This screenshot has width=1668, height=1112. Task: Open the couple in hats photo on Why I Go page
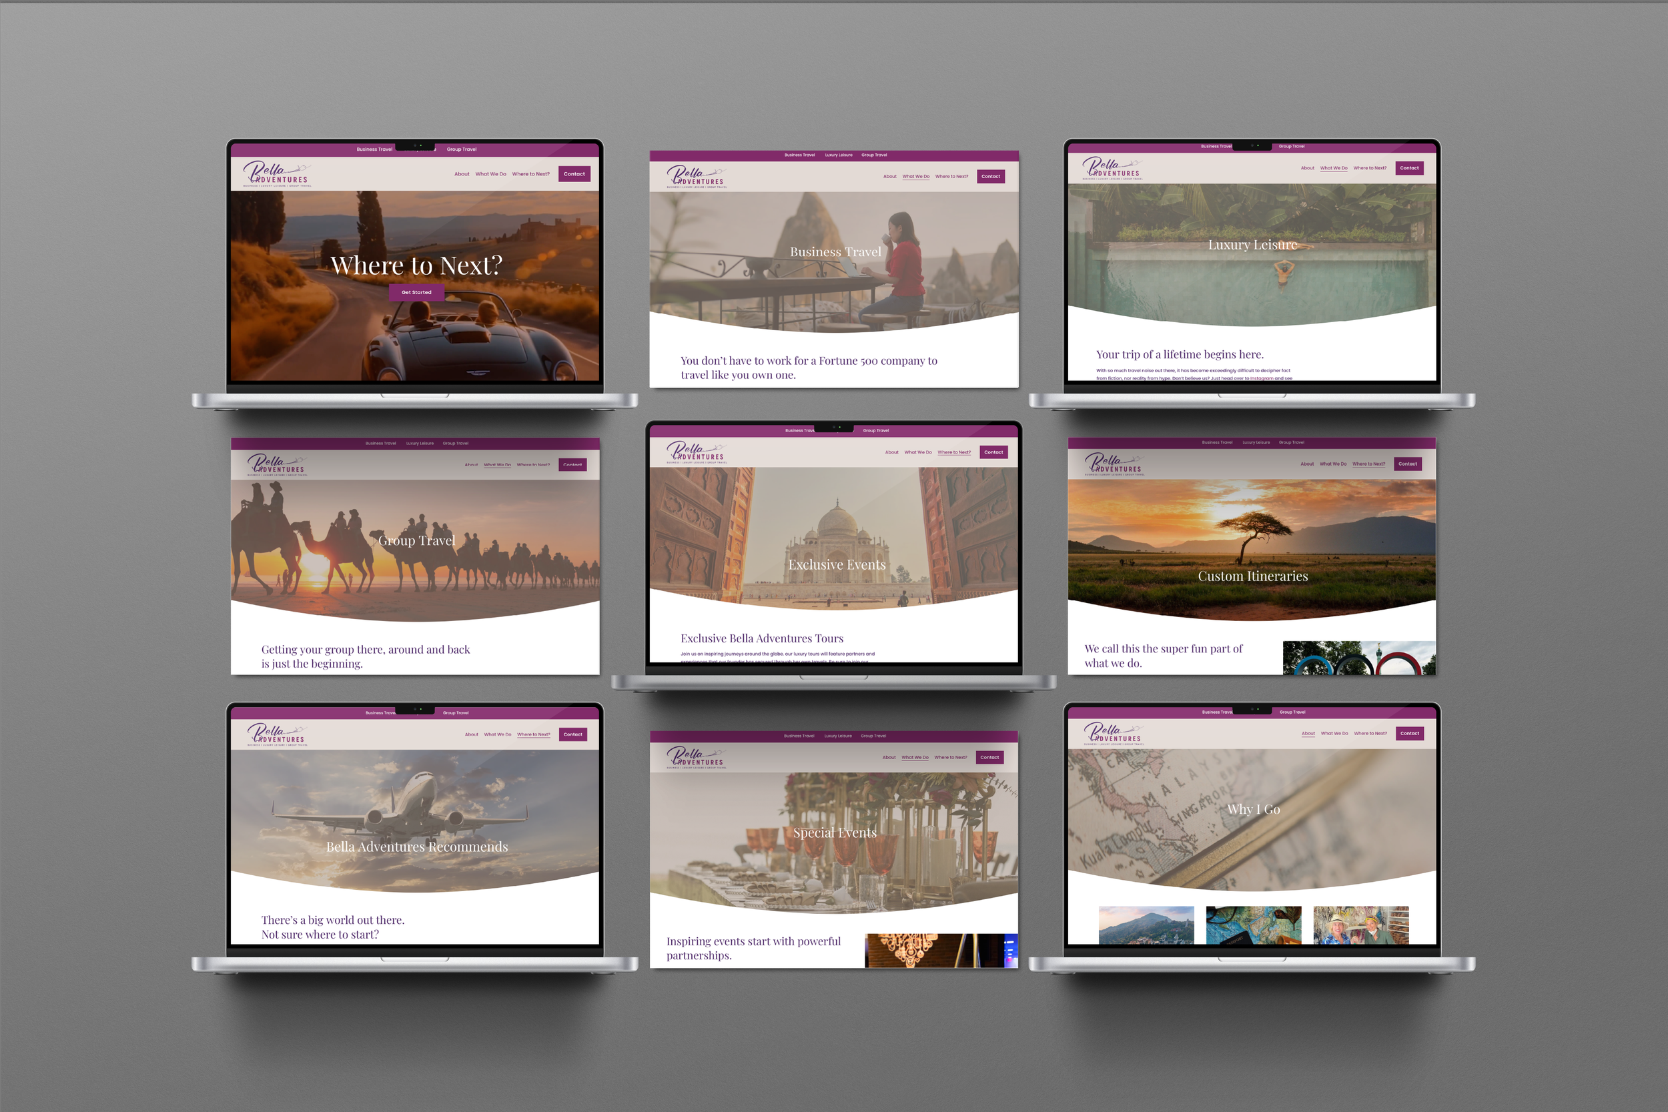pos(1360,925)
